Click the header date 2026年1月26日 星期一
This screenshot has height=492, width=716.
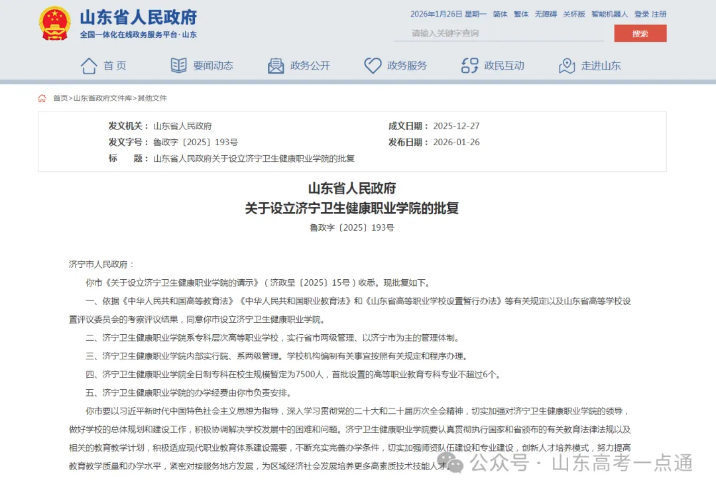(x=448, y=14)
